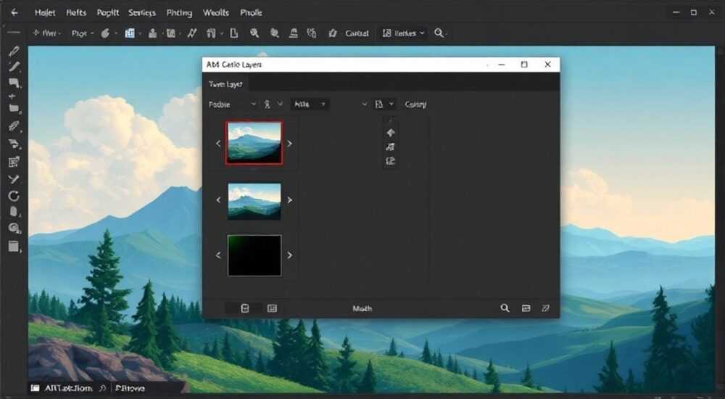Open the Piqt dropdown in toolbar

point(83,33)
